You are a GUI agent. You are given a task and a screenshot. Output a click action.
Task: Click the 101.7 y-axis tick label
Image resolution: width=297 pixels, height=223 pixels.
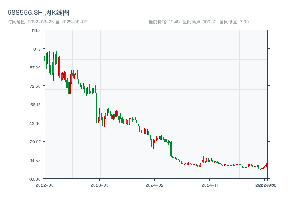(x=36, y=49)
